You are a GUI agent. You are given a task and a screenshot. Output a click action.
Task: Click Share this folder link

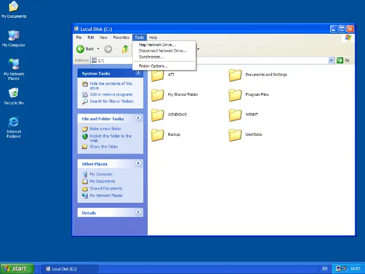pyautogui.click(x=104, y=147)
